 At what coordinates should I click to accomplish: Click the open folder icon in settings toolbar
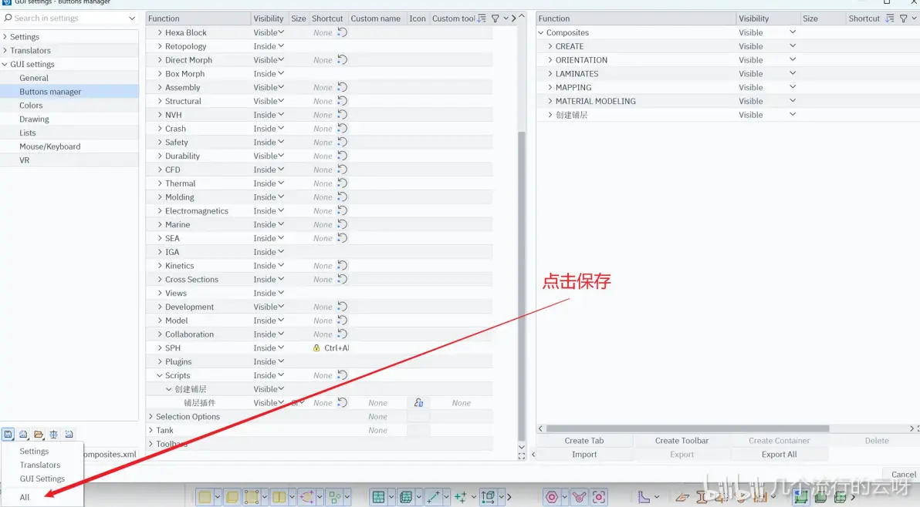pos(39,435)
